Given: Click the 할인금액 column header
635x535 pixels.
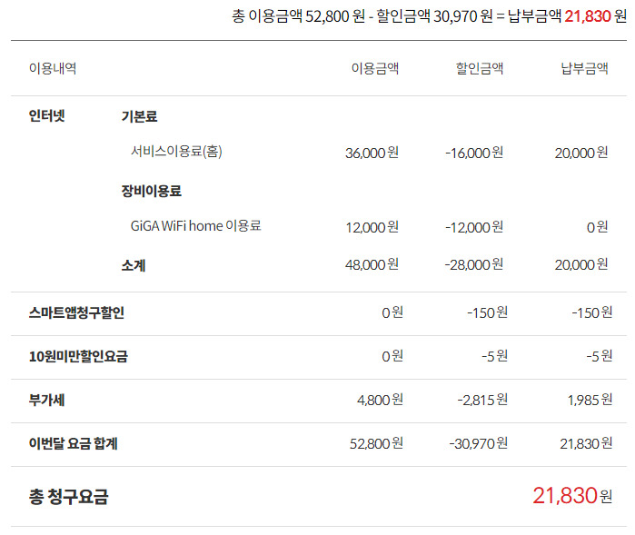Looking at the screenshot, I should coord(480,69).
